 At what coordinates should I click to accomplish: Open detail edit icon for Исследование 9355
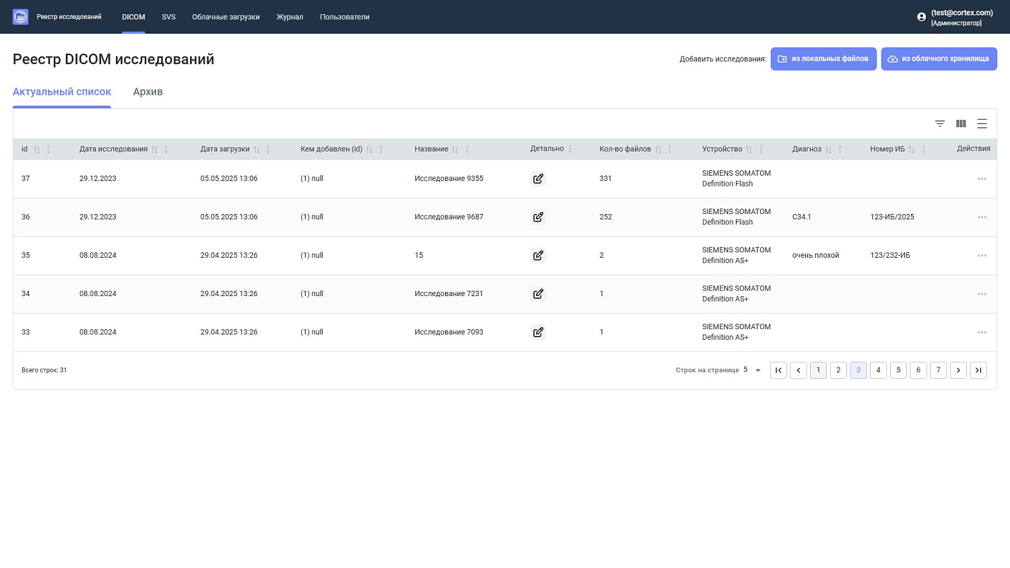point(538,178)
